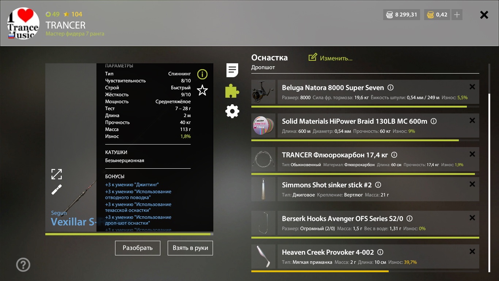Remove Simmons Shot sinker stick #2
The height and width of the screenshot is (281, 499).
(x=472, y=184)
